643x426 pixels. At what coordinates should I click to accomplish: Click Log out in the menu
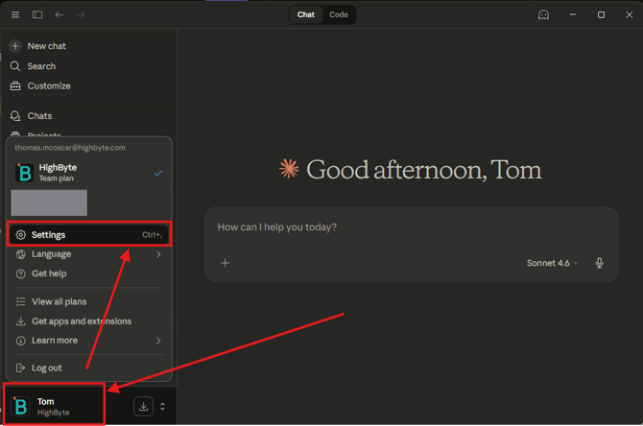point(46,367)
